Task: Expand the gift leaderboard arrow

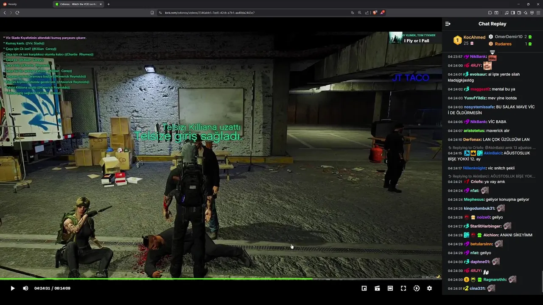Action: (493, 52)
